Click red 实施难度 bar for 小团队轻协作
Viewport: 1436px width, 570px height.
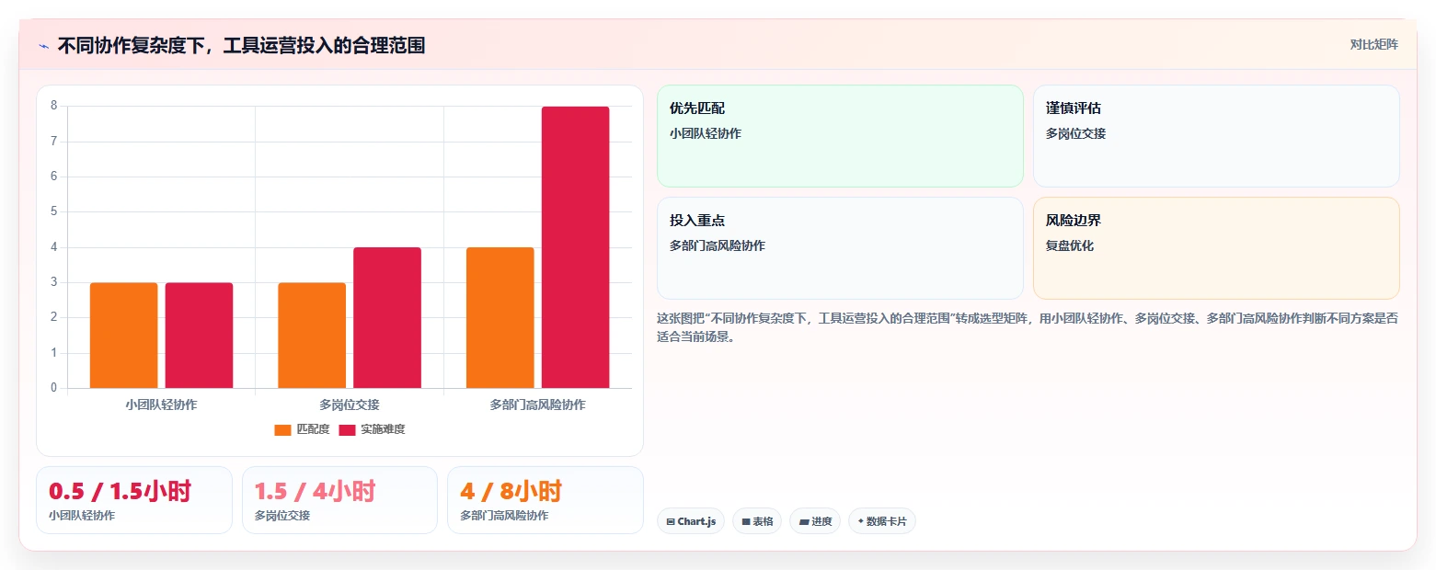(x=199, y=336)
